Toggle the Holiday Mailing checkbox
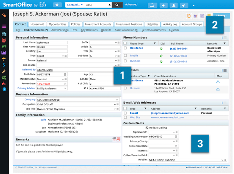 (x=147, y=128)
